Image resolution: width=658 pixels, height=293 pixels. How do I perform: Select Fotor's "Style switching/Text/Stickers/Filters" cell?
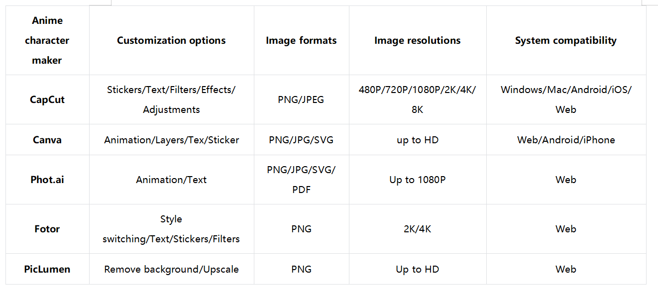click(x=171, y=229)
